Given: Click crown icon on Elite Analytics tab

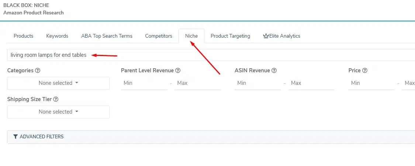Looking at the screenshot, I should (266, 36).
